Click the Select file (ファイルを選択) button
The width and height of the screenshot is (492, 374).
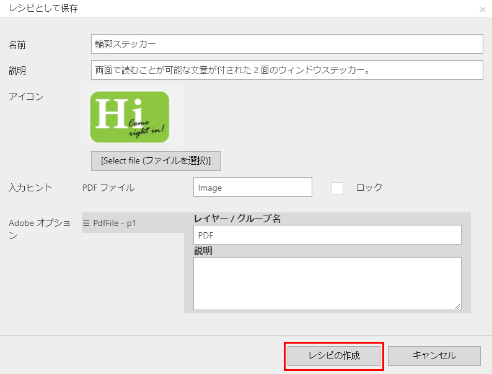coord(156,161)
